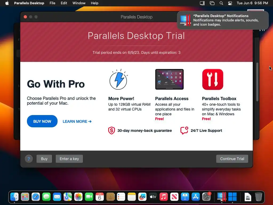Screen dimensions: 273x205
Task: Open FaceTime from the Dock
Action: click(x=89, y=197)
